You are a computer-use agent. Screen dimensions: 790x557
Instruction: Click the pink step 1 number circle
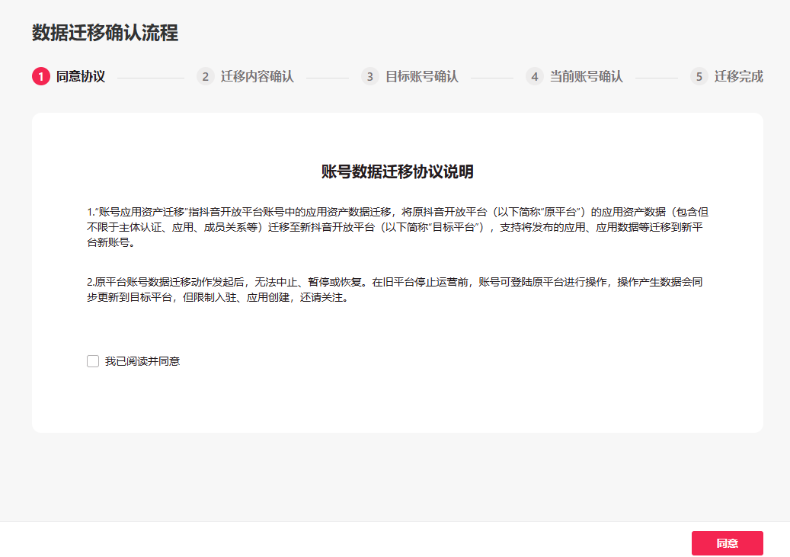[41, 76]
